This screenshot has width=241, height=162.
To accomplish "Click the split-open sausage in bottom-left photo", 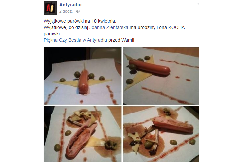I will point(81,139).
